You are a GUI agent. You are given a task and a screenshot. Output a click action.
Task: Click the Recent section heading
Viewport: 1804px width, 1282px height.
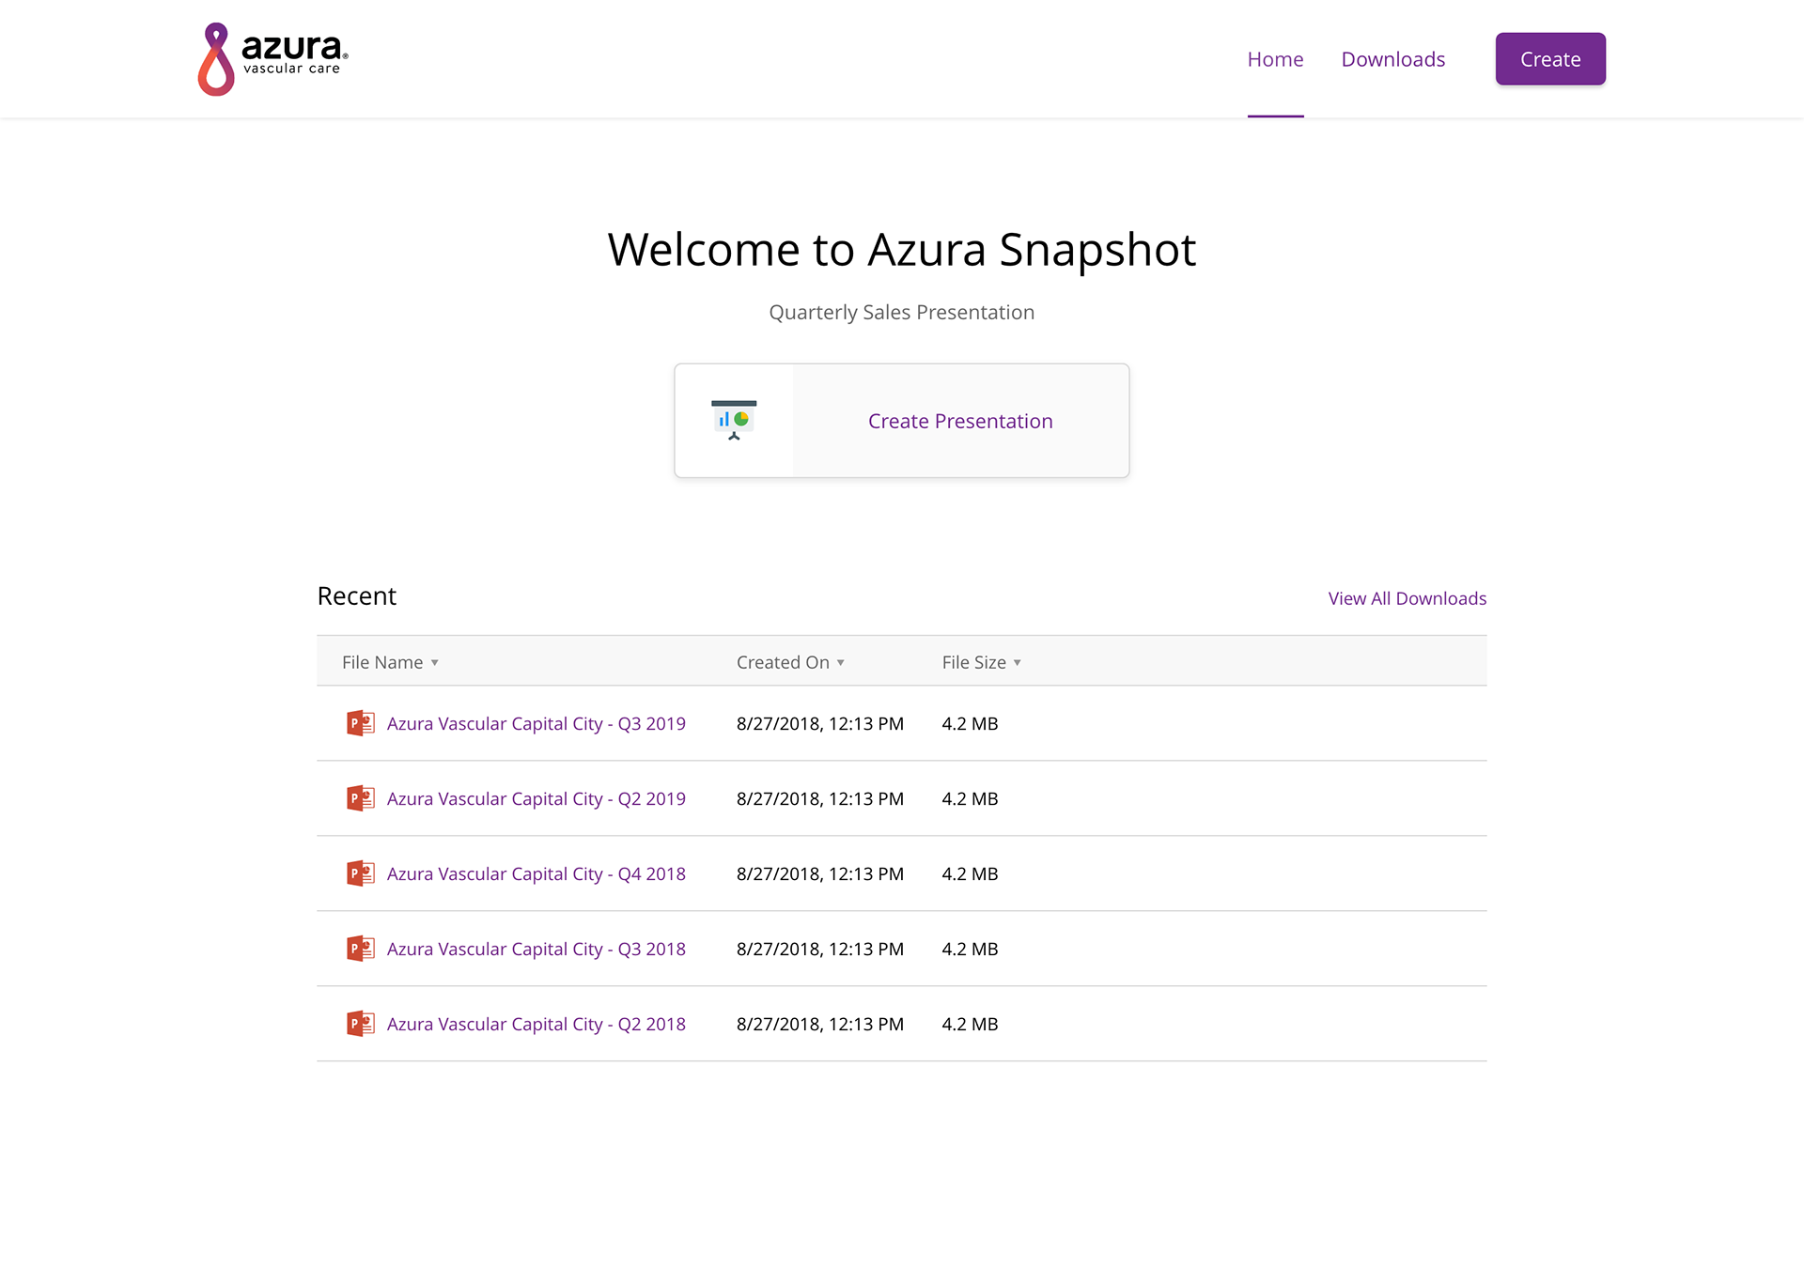tap(357, 595)
